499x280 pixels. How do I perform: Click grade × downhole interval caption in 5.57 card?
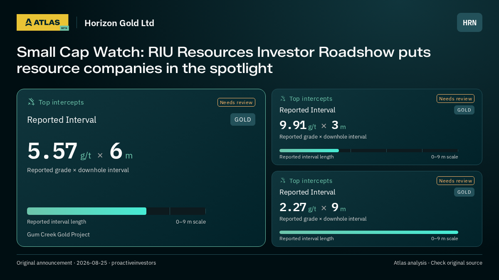click(78, 170)
